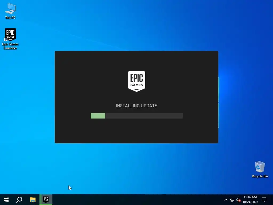Viewport: 273px width, 205px height.
Task: Show hidden system tray icons
Action: pyautogui.click(x=226, y=200)
